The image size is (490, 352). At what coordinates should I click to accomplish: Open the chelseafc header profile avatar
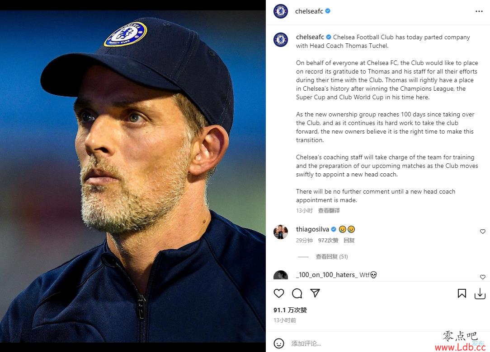281,11
